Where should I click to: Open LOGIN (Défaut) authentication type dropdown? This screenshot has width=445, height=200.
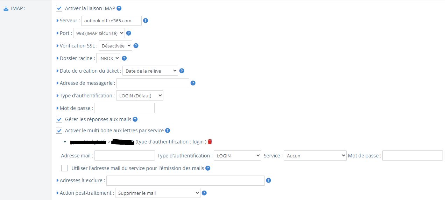140,96
